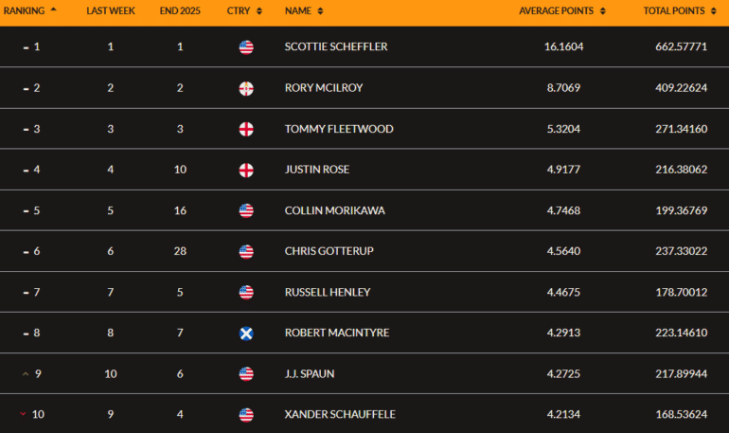Click the up-arrow movement icon beside rank 9
Screen dimensions: 729x433
click(x=26, y=374)
